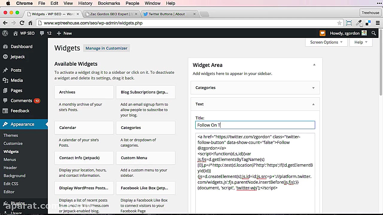The height and width of the screenshot is (215, 383).
Task: Open the Widgets item in the Appearance menu
Action: pyautogui.click(x=11, y=151)
